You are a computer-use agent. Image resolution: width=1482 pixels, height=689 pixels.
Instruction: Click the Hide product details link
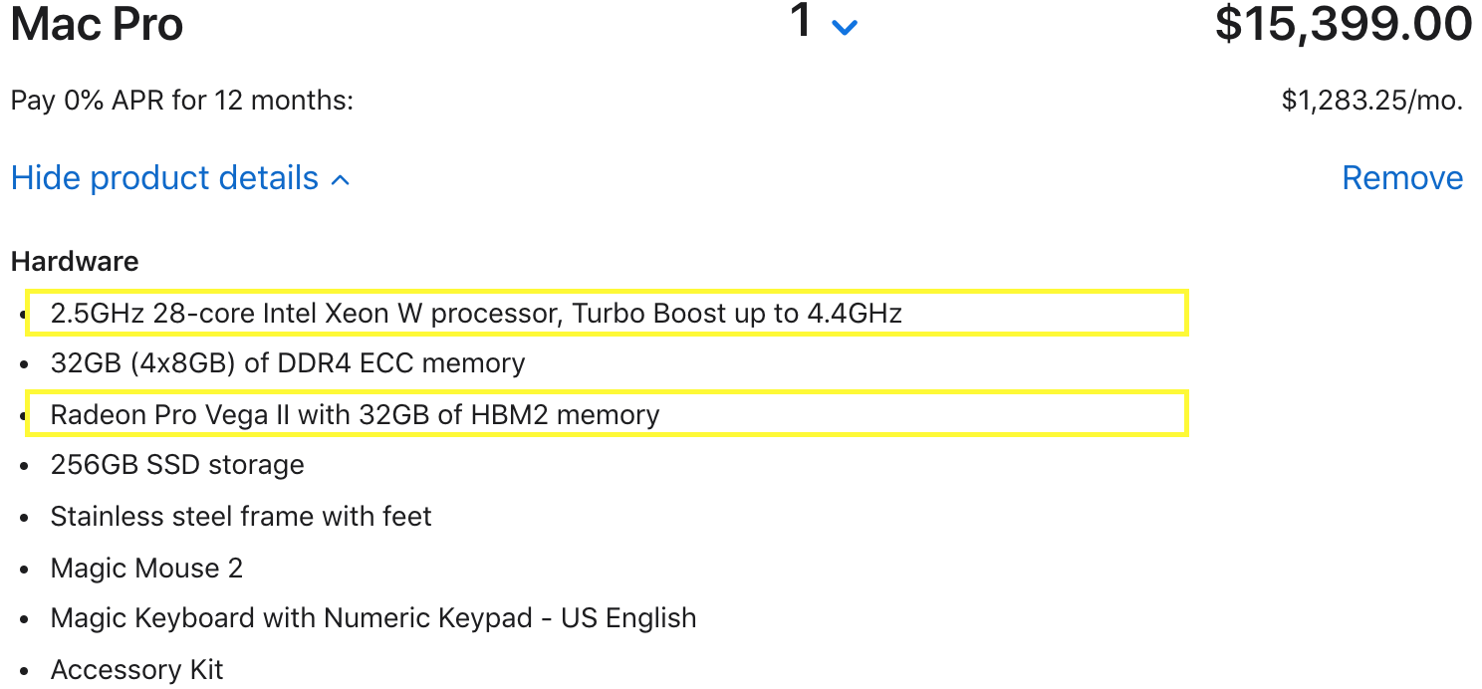[x=165, y=178]
